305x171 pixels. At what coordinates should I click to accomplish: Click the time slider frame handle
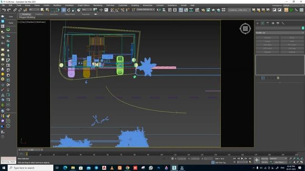(30, 150)
